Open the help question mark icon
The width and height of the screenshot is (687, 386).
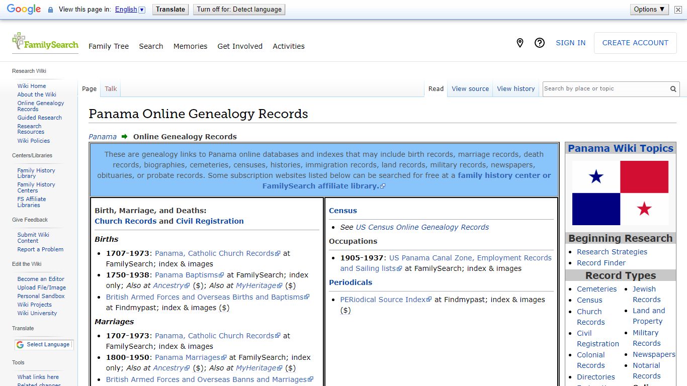(540, 43)
